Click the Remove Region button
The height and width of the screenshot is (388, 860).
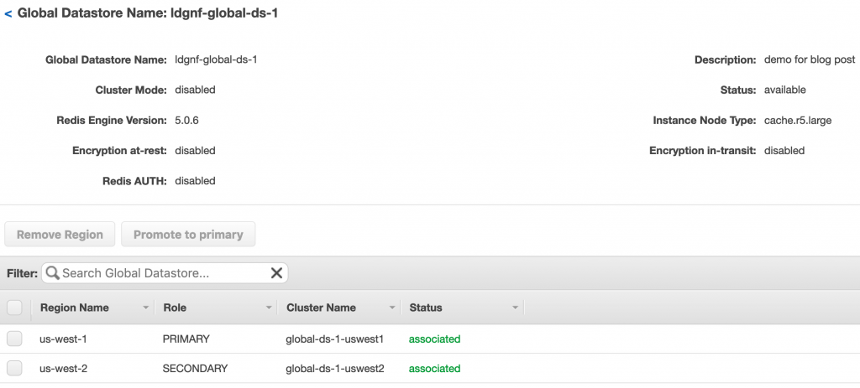tap(60, 234)
